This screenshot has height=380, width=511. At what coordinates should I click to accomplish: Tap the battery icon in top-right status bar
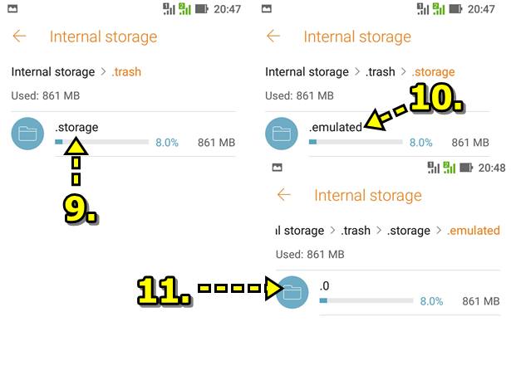click(x=455, y=9)
